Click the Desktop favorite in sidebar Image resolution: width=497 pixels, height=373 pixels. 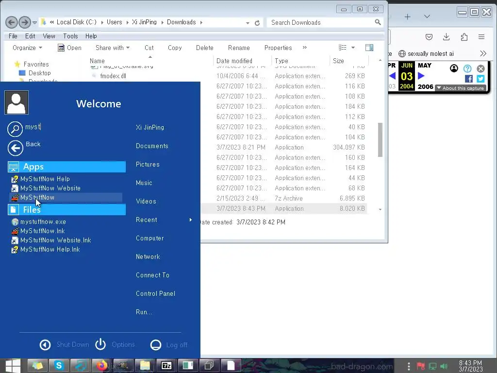[39, 73]
